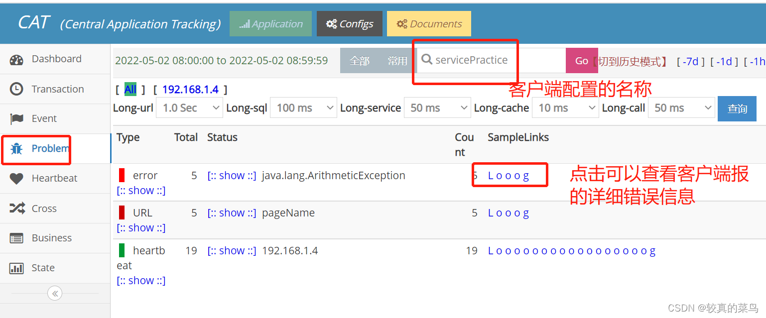Click the Problem bug icon
Image resolution: width=766 pixels, height=318 pixels.
pyautogui.click(x=16, y=148)
